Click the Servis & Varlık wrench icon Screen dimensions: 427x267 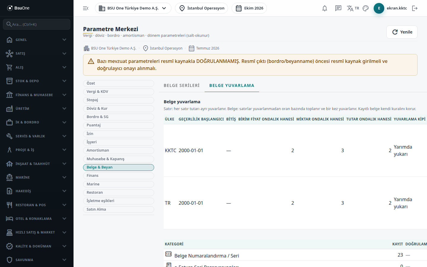9,136
